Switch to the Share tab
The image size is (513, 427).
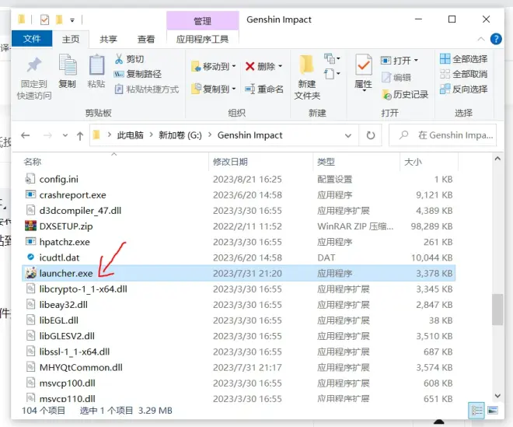coord(108,39)
